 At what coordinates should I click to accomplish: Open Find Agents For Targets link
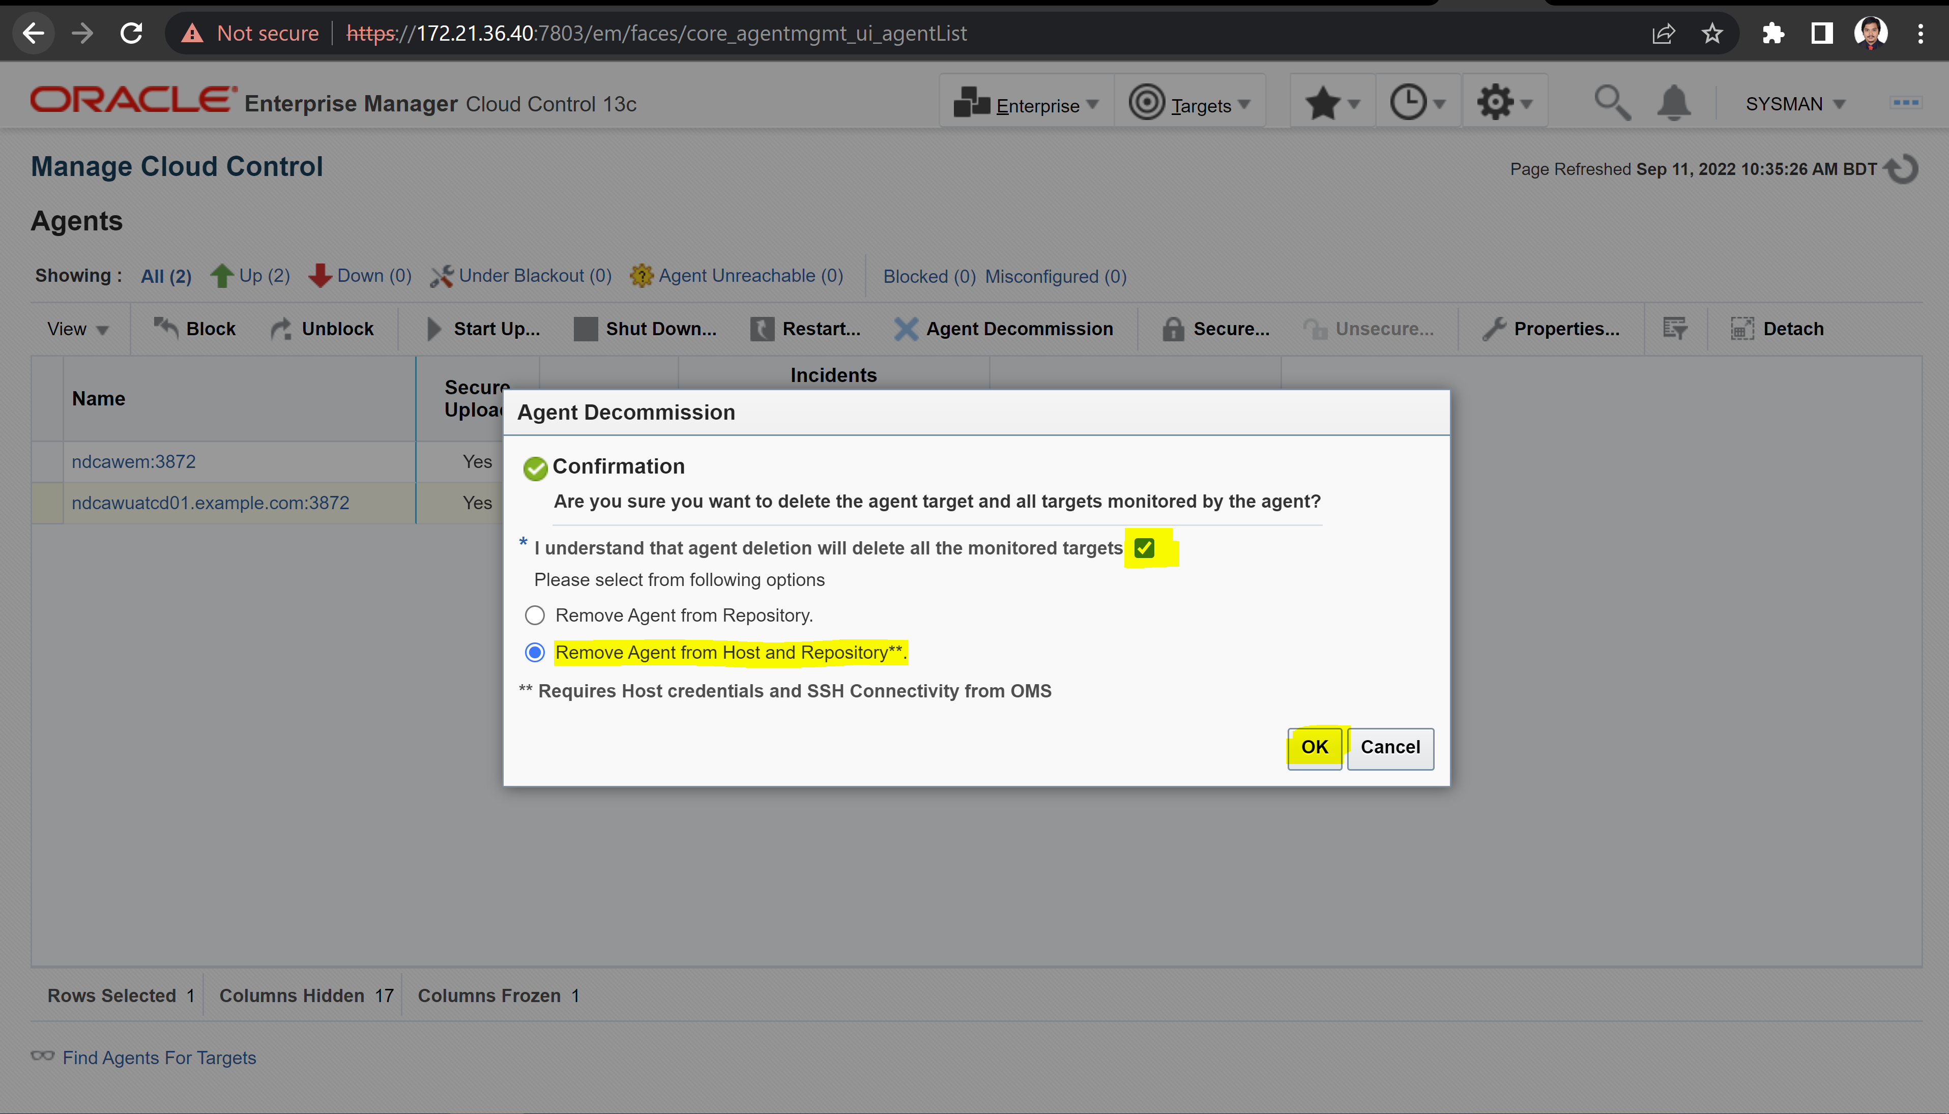coord(159,1058)
